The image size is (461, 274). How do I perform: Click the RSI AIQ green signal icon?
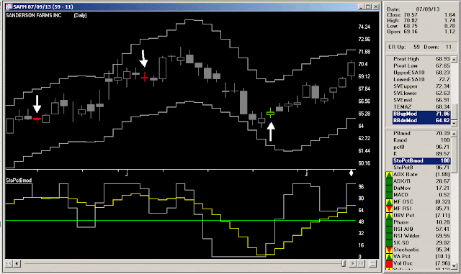pos(389,229)
